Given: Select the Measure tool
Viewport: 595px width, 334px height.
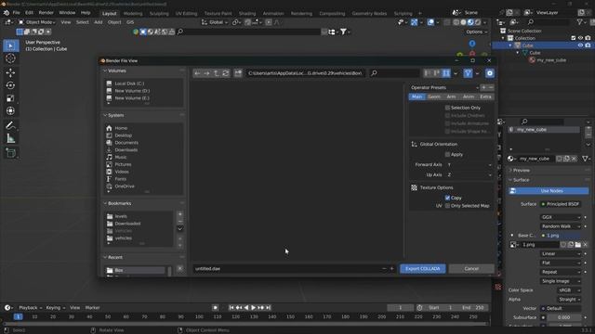Looking at the screenshot, I should coord(10,138).
